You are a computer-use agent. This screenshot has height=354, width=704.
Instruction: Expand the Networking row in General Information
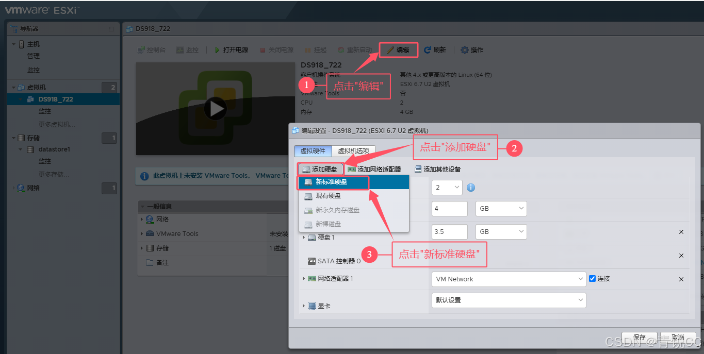[142, 220]
